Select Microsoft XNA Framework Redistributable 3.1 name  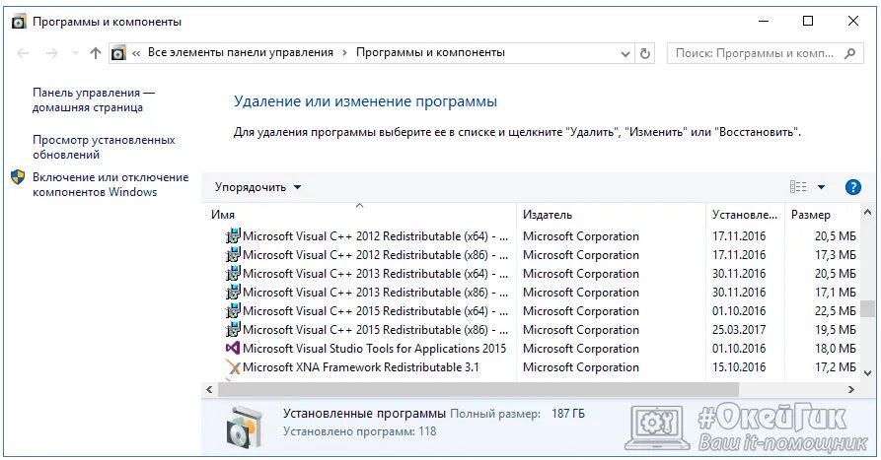[x=361, y=367]
